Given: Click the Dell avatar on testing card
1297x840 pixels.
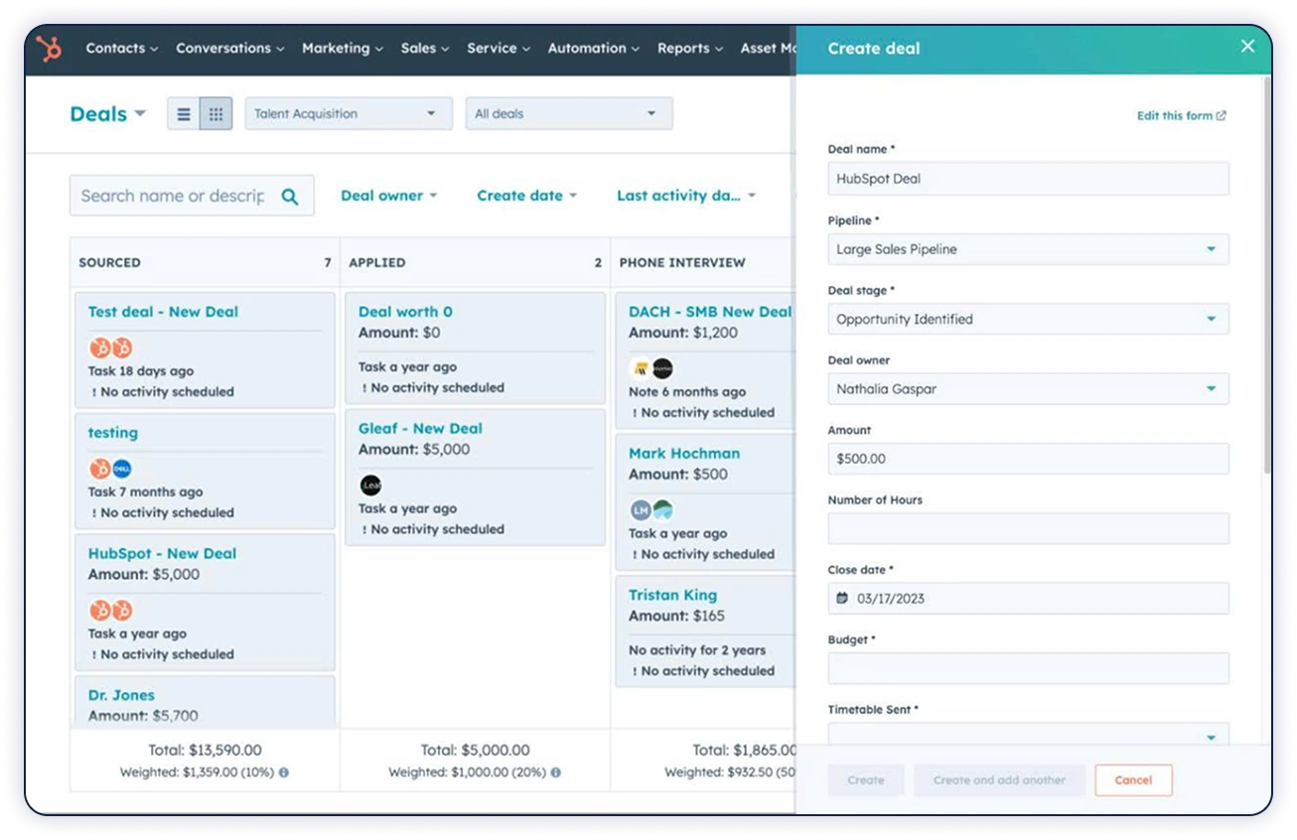Looking at the screenshot, I should click(x=122, y=469).
